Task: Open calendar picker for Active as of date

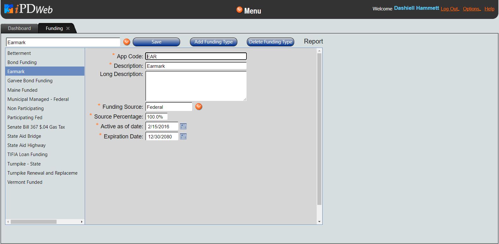Action: point(183,126)
